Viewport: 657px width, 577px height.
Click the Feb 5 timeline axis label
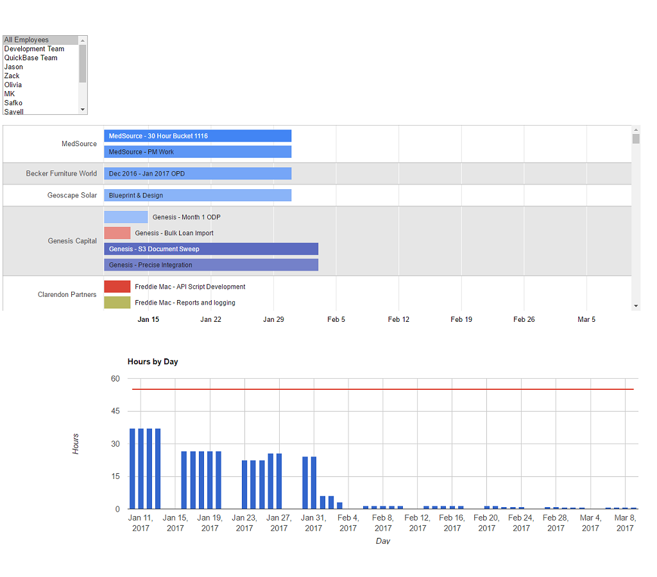coord(336,319)
